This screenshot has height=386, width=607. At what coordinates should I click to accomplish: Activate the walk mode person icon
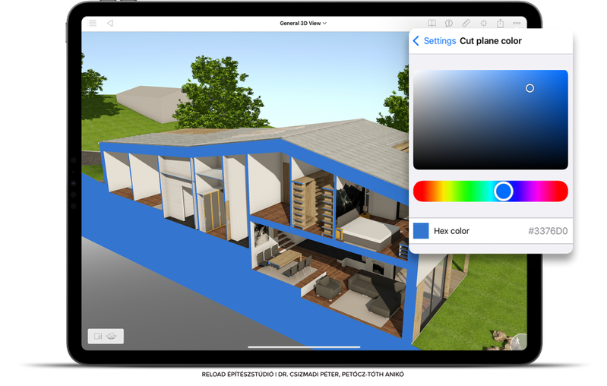click(519, 341)
